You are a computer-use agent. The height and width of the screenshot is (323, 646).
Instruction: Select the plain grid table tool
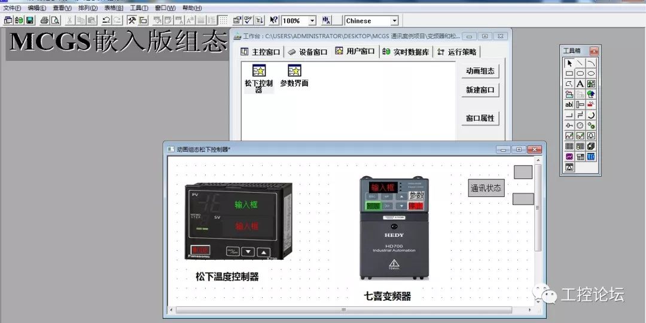coord(569,146)
